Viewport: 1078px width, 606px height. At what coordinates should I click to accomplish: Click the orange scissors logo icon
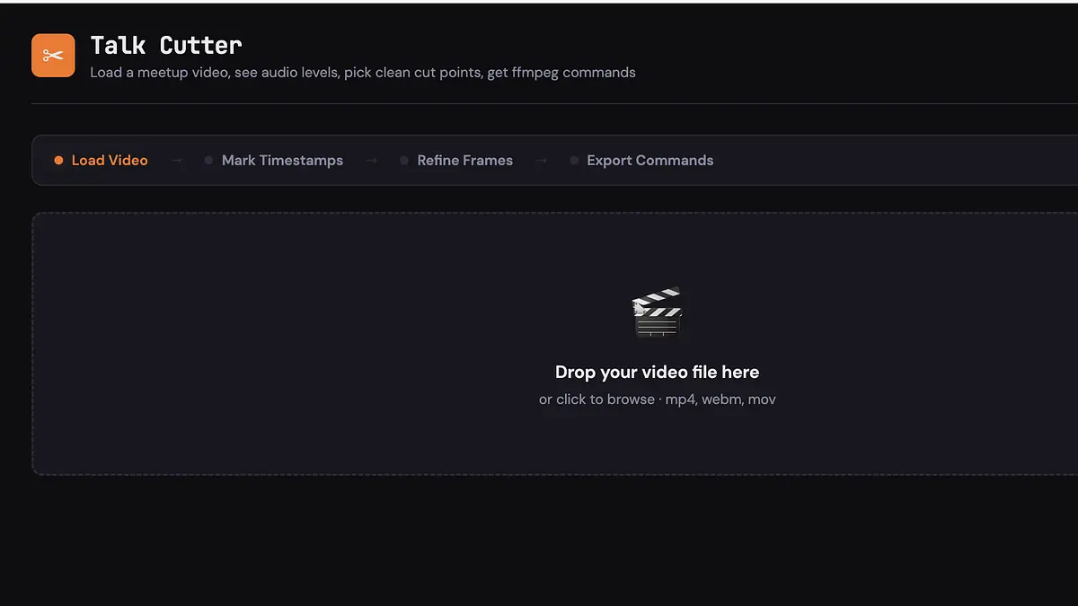click(53, 56)
